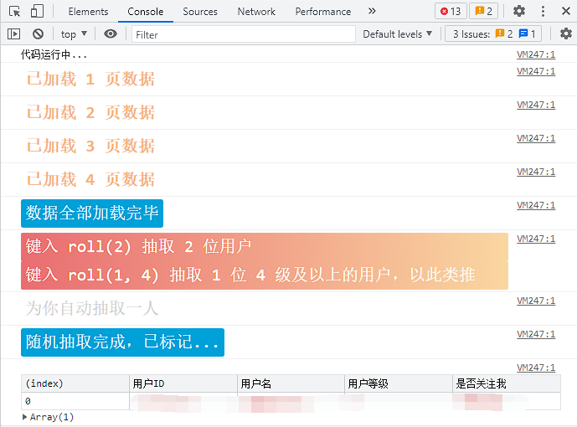Open the Sources tab

[200, 12]
